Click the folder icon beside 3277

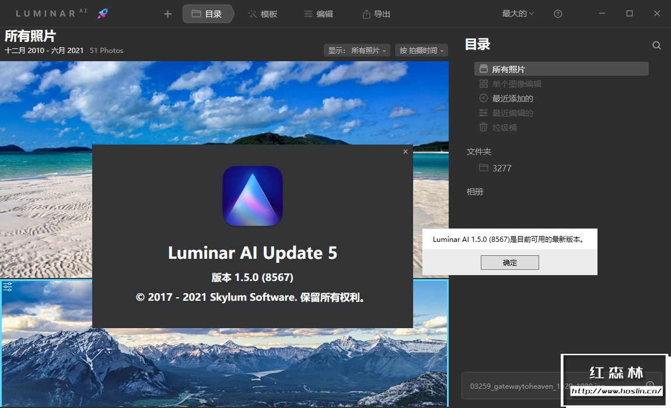click(x=484, y=168)
